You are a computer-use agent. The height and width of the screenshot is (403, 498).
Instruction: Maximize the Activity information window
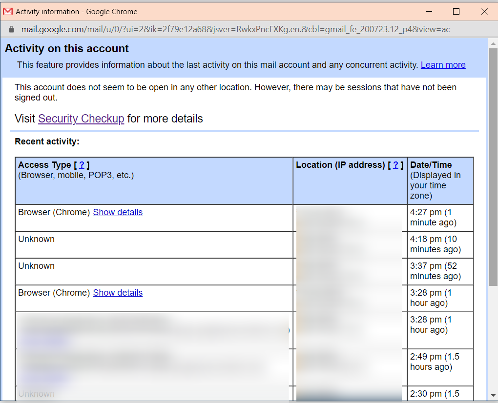[456, 12]
